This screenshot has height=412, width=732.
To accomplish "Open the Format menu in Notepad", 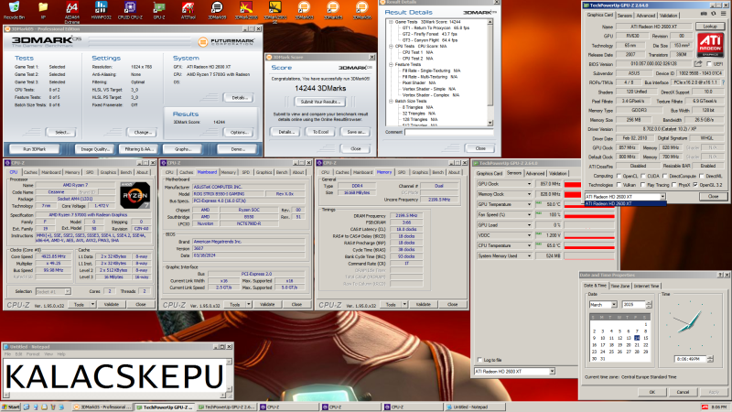I will coord(33,354).
